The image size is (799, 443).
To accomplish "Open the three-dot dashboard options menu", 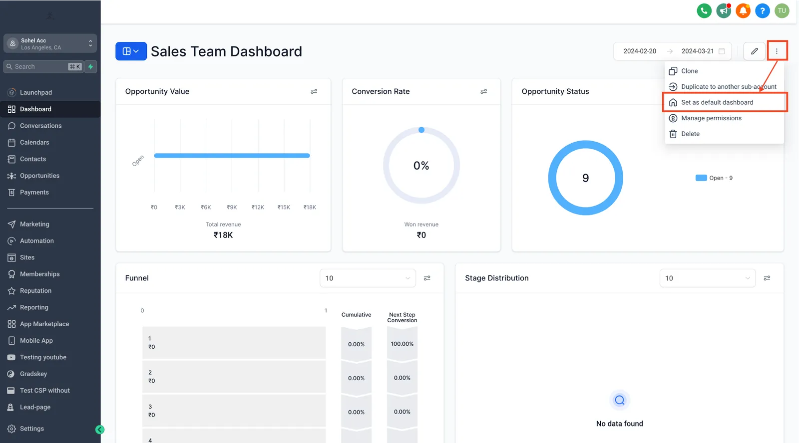I will pos(777,51).
